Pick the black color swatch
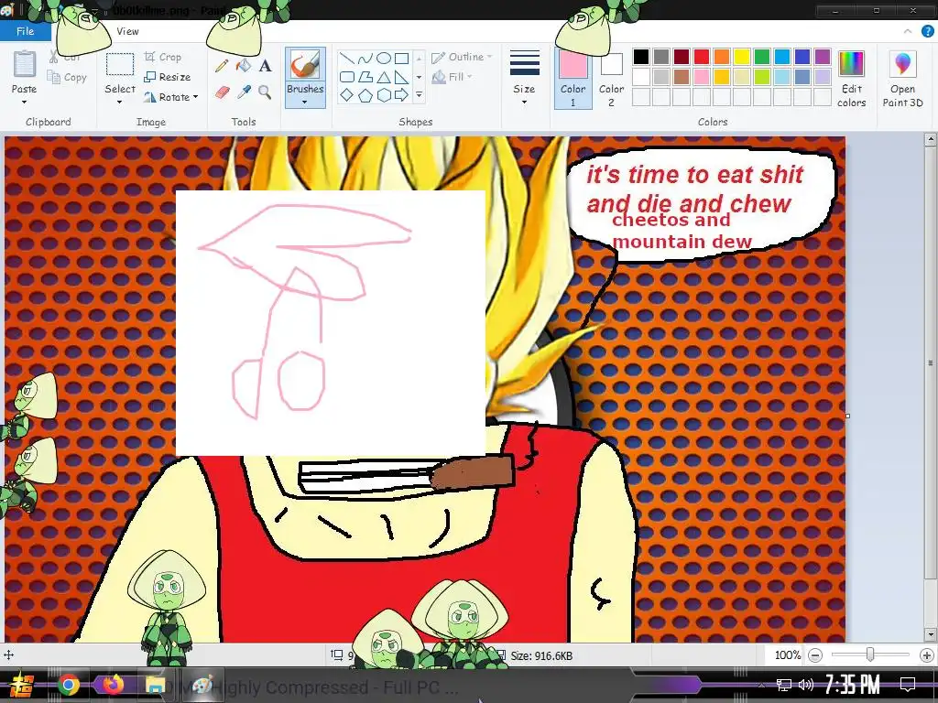 640,57
